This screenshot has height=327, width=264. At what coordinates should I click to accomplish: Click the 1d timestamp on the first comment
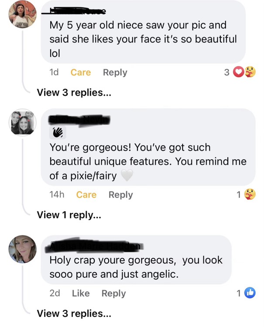coord(55,72)
